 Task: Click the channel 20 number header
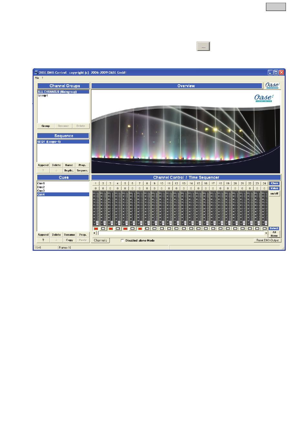tap(235, 183)
